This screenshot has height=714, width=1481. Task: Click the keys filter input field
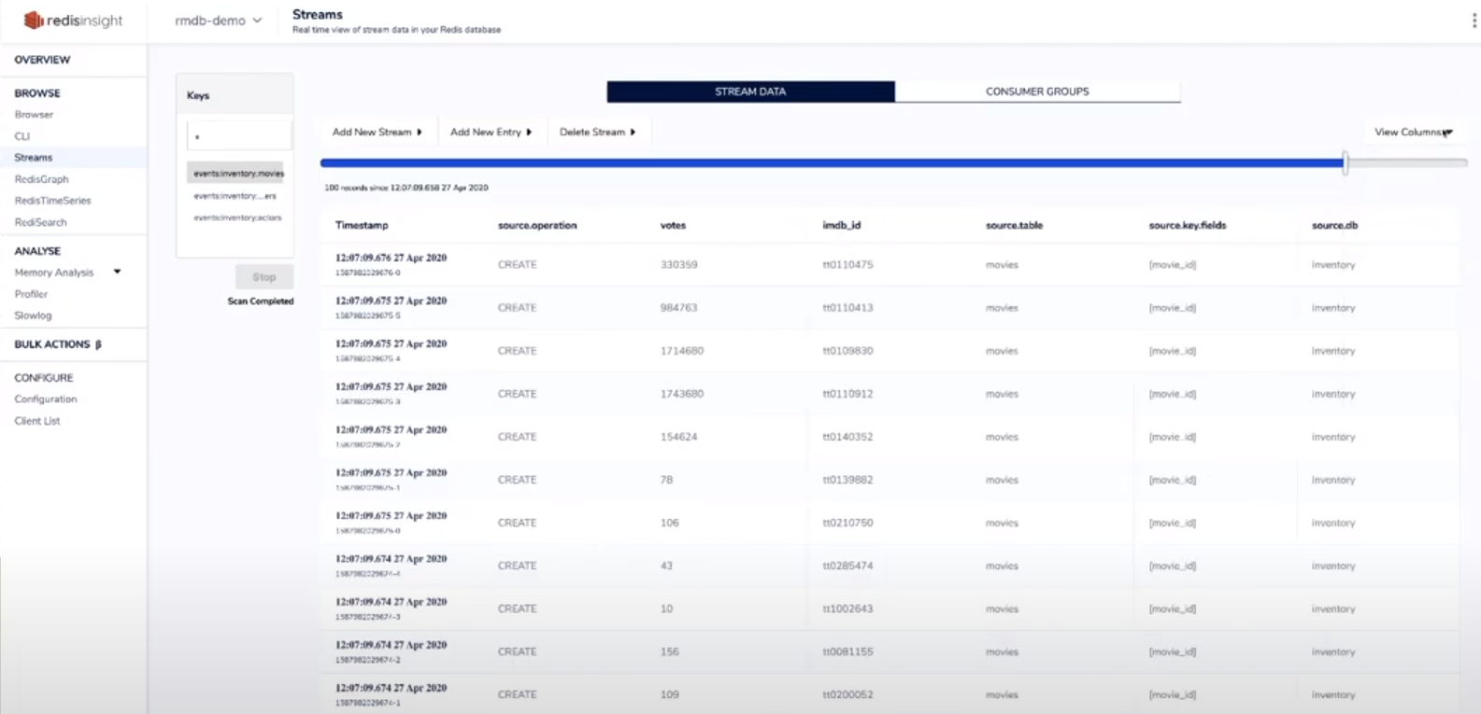click(x=239, y=136)
